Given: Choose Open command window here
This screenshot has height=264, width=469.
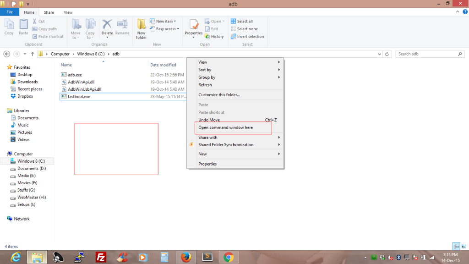Looking at the screenshot, I should 225,127.
